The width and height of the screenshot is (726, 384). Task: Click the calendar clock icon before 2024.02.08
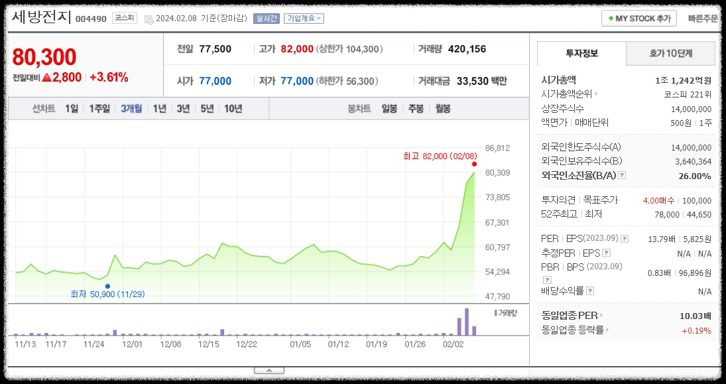point(149,19)
